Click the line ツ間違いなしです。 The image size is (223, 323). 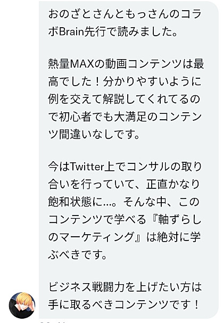click(94, 135)
